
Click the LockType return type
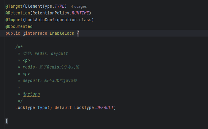pos(25,107)
